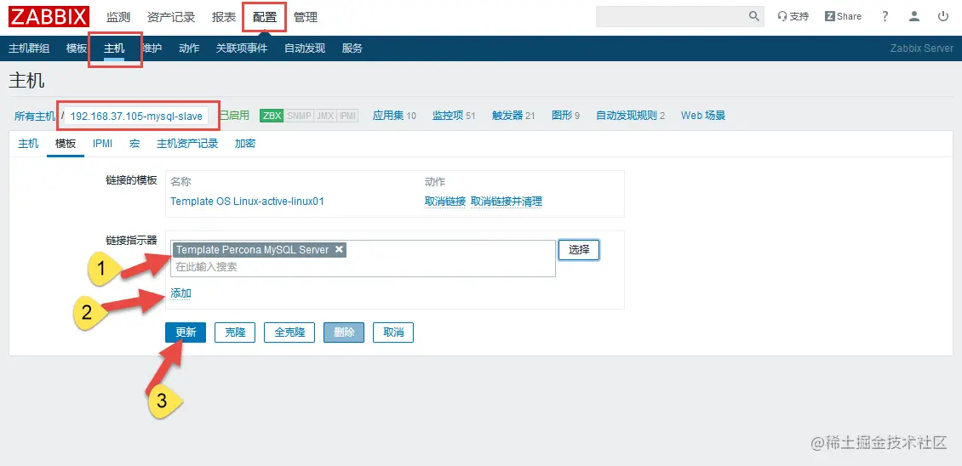This screenshot has width=962, height=466.
Task: Open 触发器 21 link
Action: [x=513, y=116]
